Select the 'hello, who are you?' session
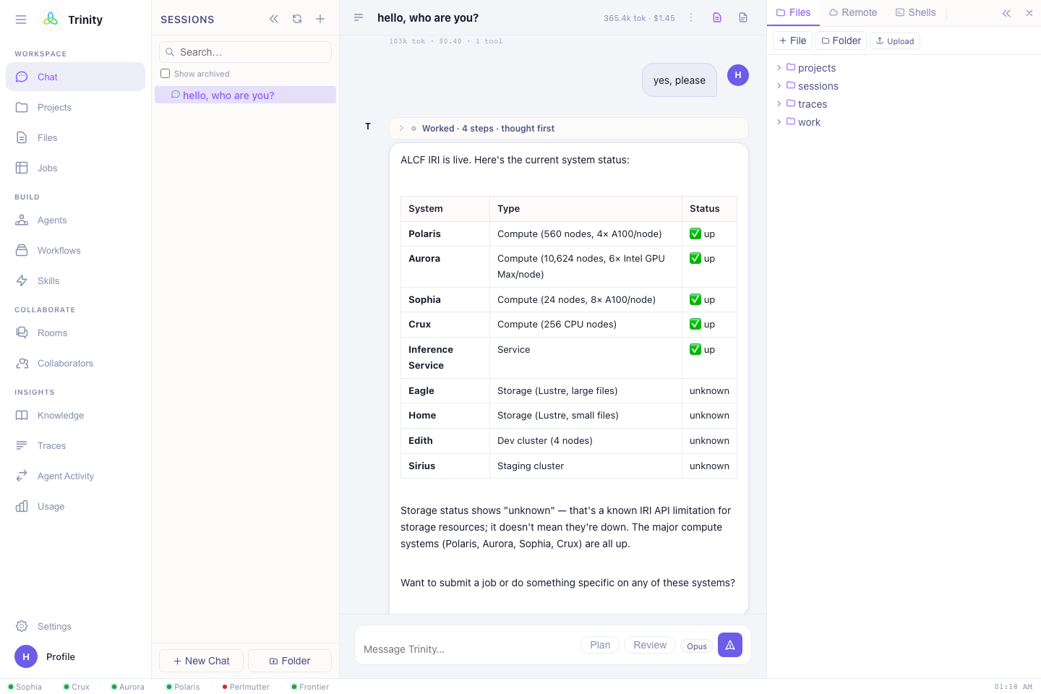The image size is (1041, 694). 245,95
